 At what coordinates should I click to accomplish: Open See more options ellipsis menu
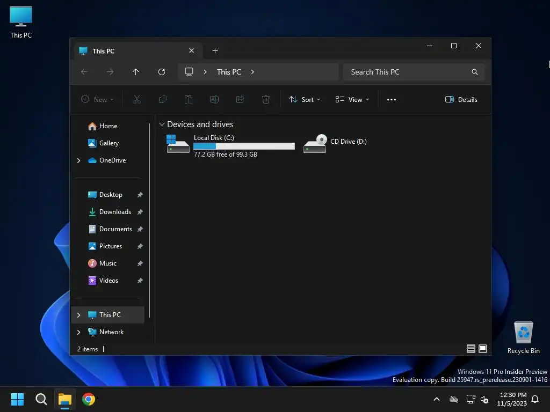(392, 99)
